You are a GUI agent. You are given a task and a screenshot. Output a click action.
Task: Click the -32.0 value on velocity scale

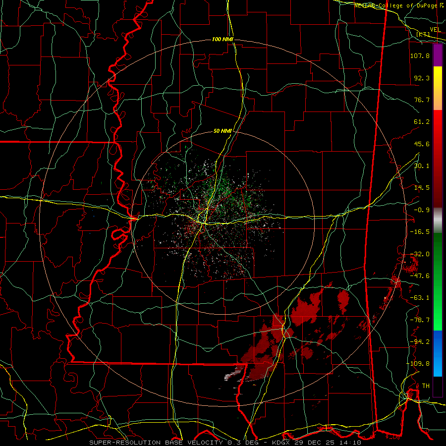click(420, 254)
